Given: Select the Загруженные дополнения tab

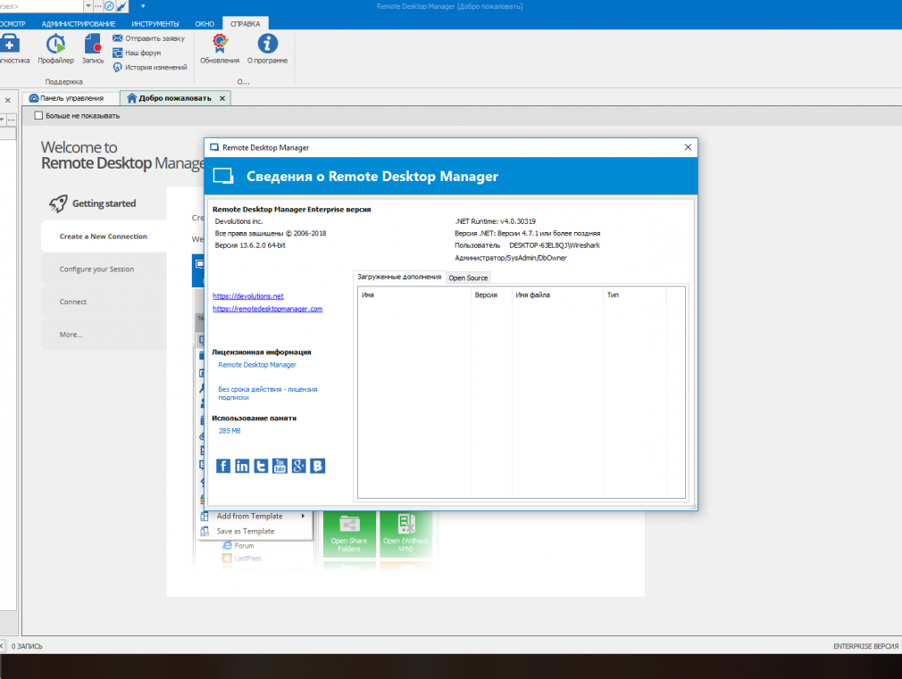Looking at the screenshot, I should click(x=399, y=277).
